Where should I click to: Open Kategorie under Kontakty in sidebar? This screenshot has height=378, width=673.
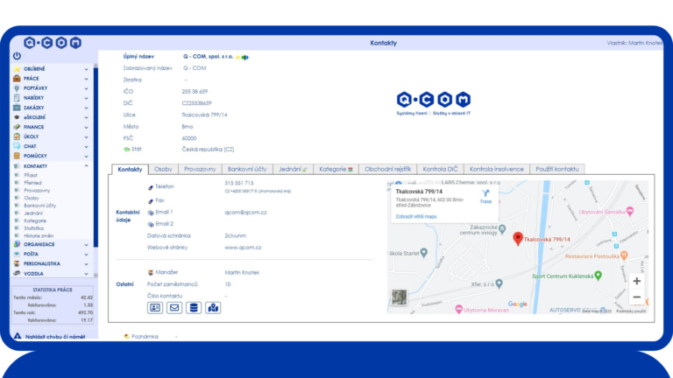pos(35,220)
